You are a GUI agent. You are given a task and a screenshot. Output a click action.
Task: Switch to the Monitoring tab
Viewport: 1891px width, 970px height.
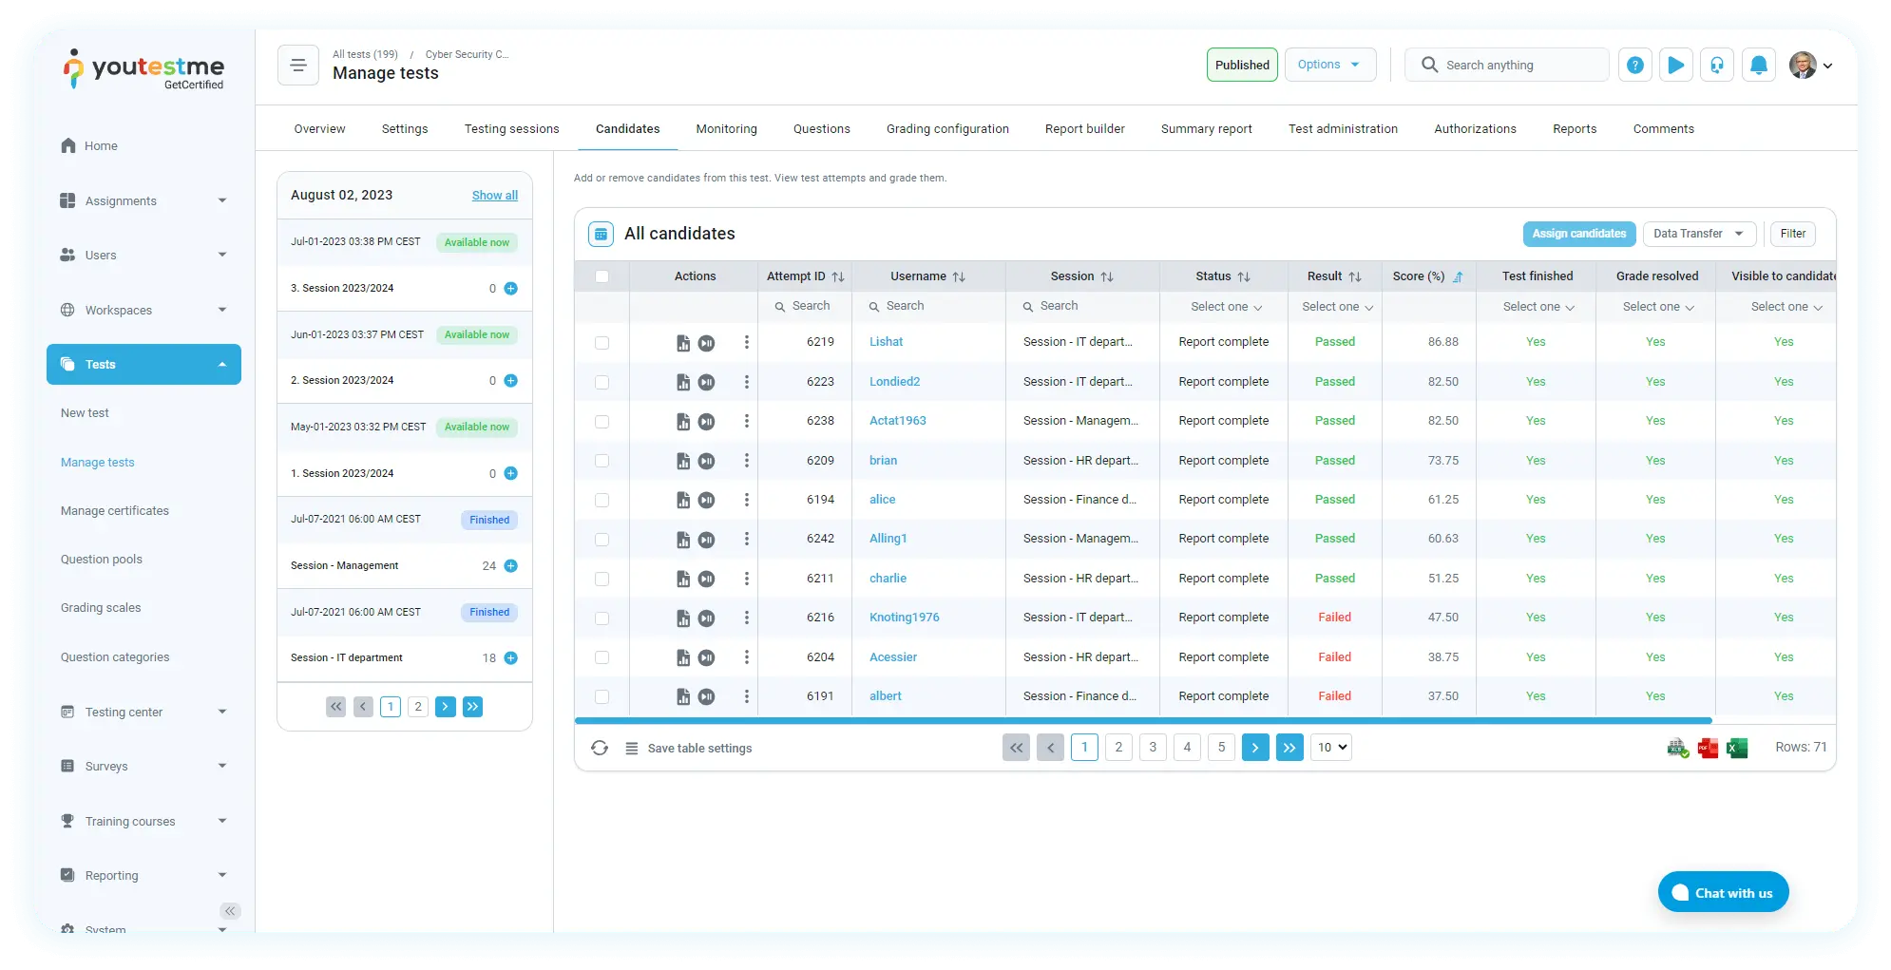[x=726, y=129]
